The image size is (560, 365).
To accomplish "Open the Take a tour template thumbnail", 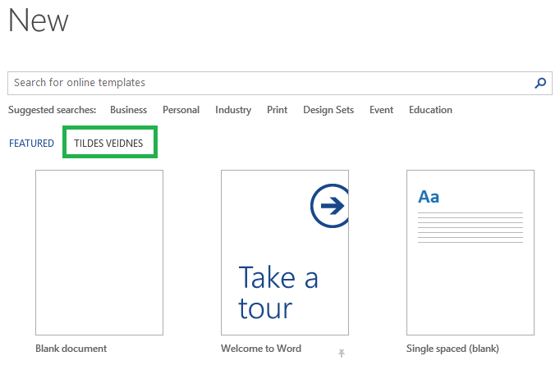I will pyautogui.click(x=285, y=253).
